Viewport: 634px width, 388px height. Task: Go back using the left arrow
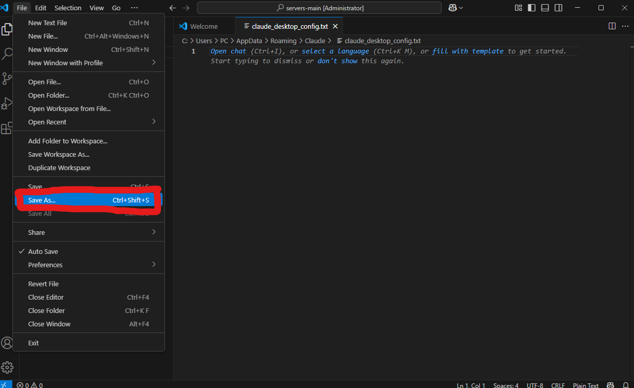point(173,8)
